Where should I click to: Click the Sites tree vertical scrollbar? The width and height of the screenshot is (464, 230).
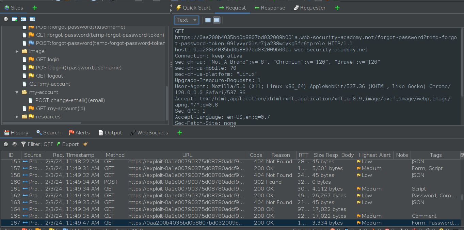tap(167, 102)
